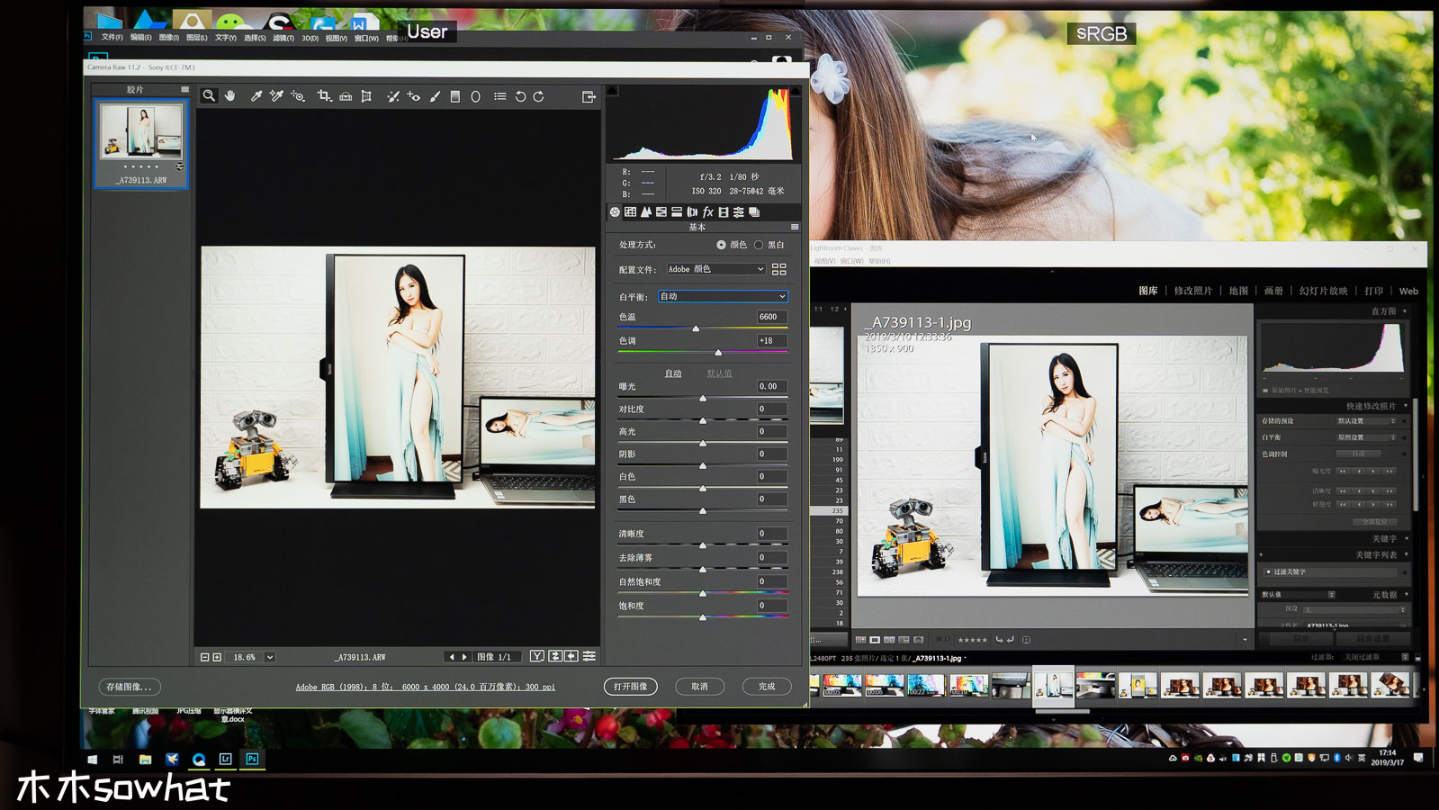Select the Hand tool
Screen dimensions: 1439x810
(230, 96)
